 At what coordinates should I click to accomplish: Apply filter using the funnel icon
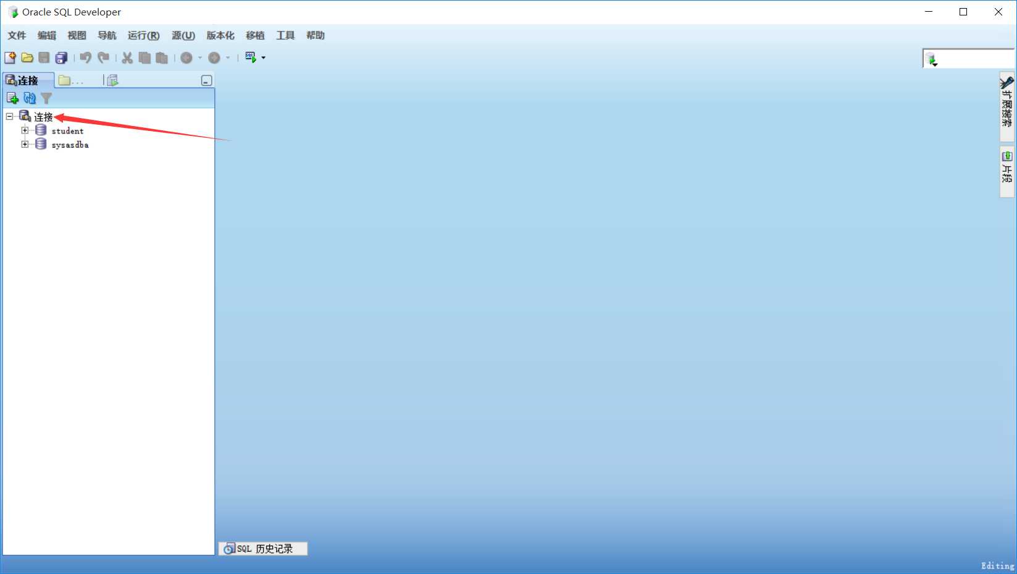click(x=46, y=98)
